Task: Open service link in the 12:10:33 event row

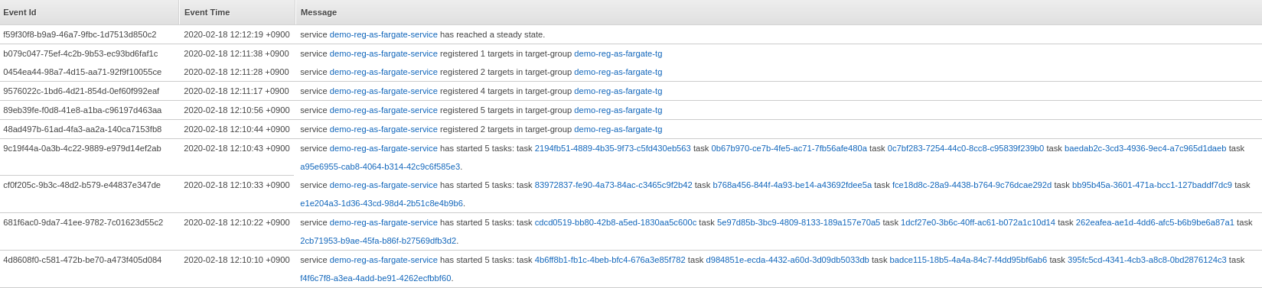Action: (x=383, y=185)
